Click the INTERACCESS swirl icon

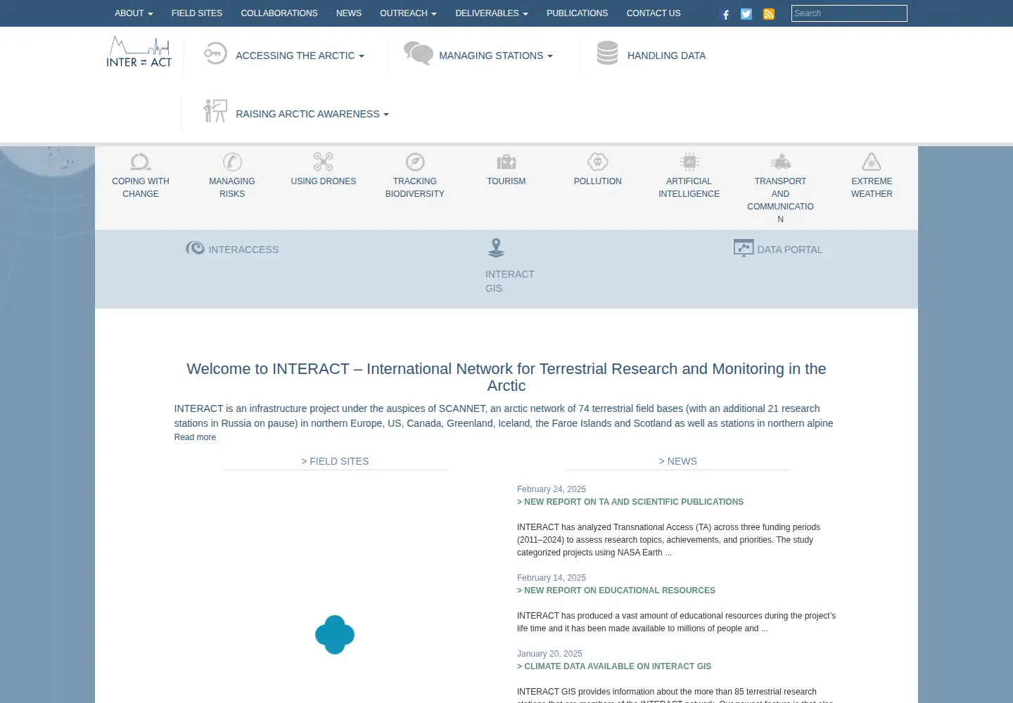195,248
